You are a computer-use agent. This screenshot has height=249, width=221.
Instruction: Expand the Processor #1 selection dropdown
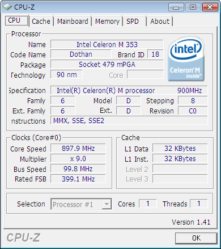pos(107,204)
